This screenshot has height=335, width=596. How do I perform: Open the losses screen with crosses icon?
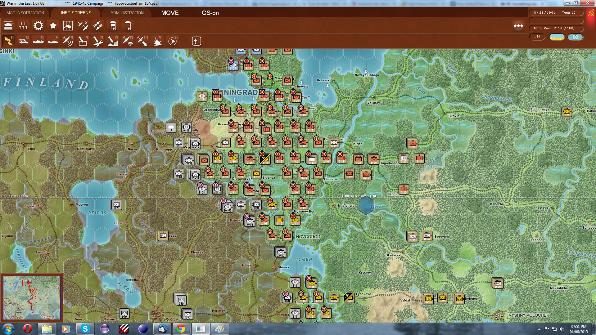tap(23, 26)
